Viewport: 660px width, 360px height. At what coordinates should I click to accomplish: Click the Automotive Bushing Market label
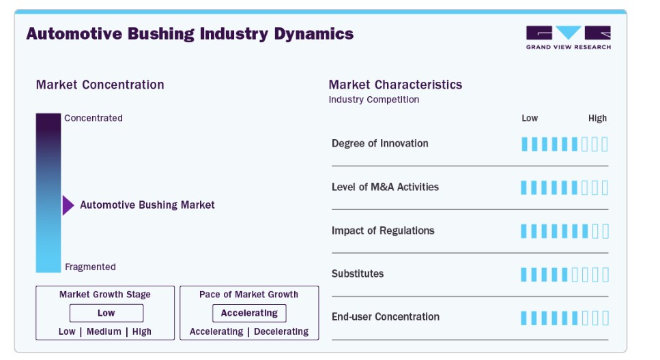coord(147,205)
